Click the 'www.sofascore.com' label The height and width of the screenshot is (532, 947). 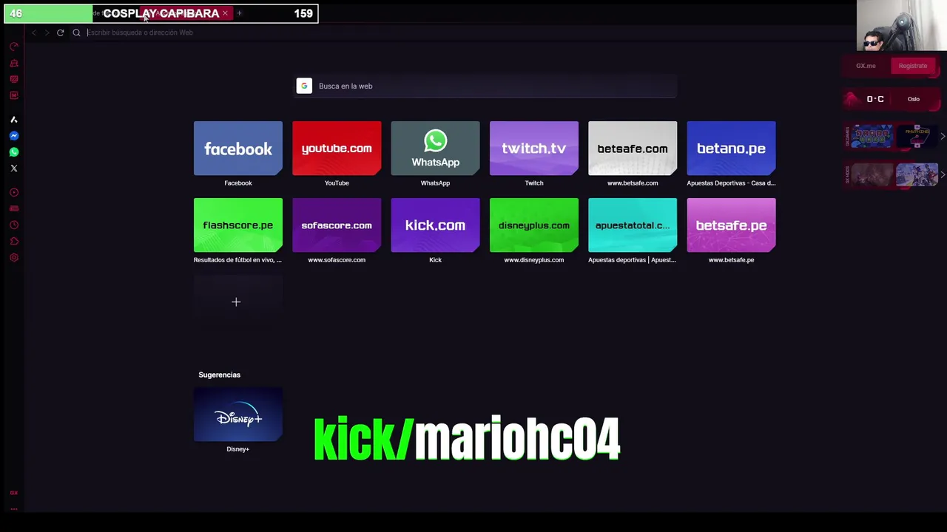pyautogui.click(x=337, y=260)
